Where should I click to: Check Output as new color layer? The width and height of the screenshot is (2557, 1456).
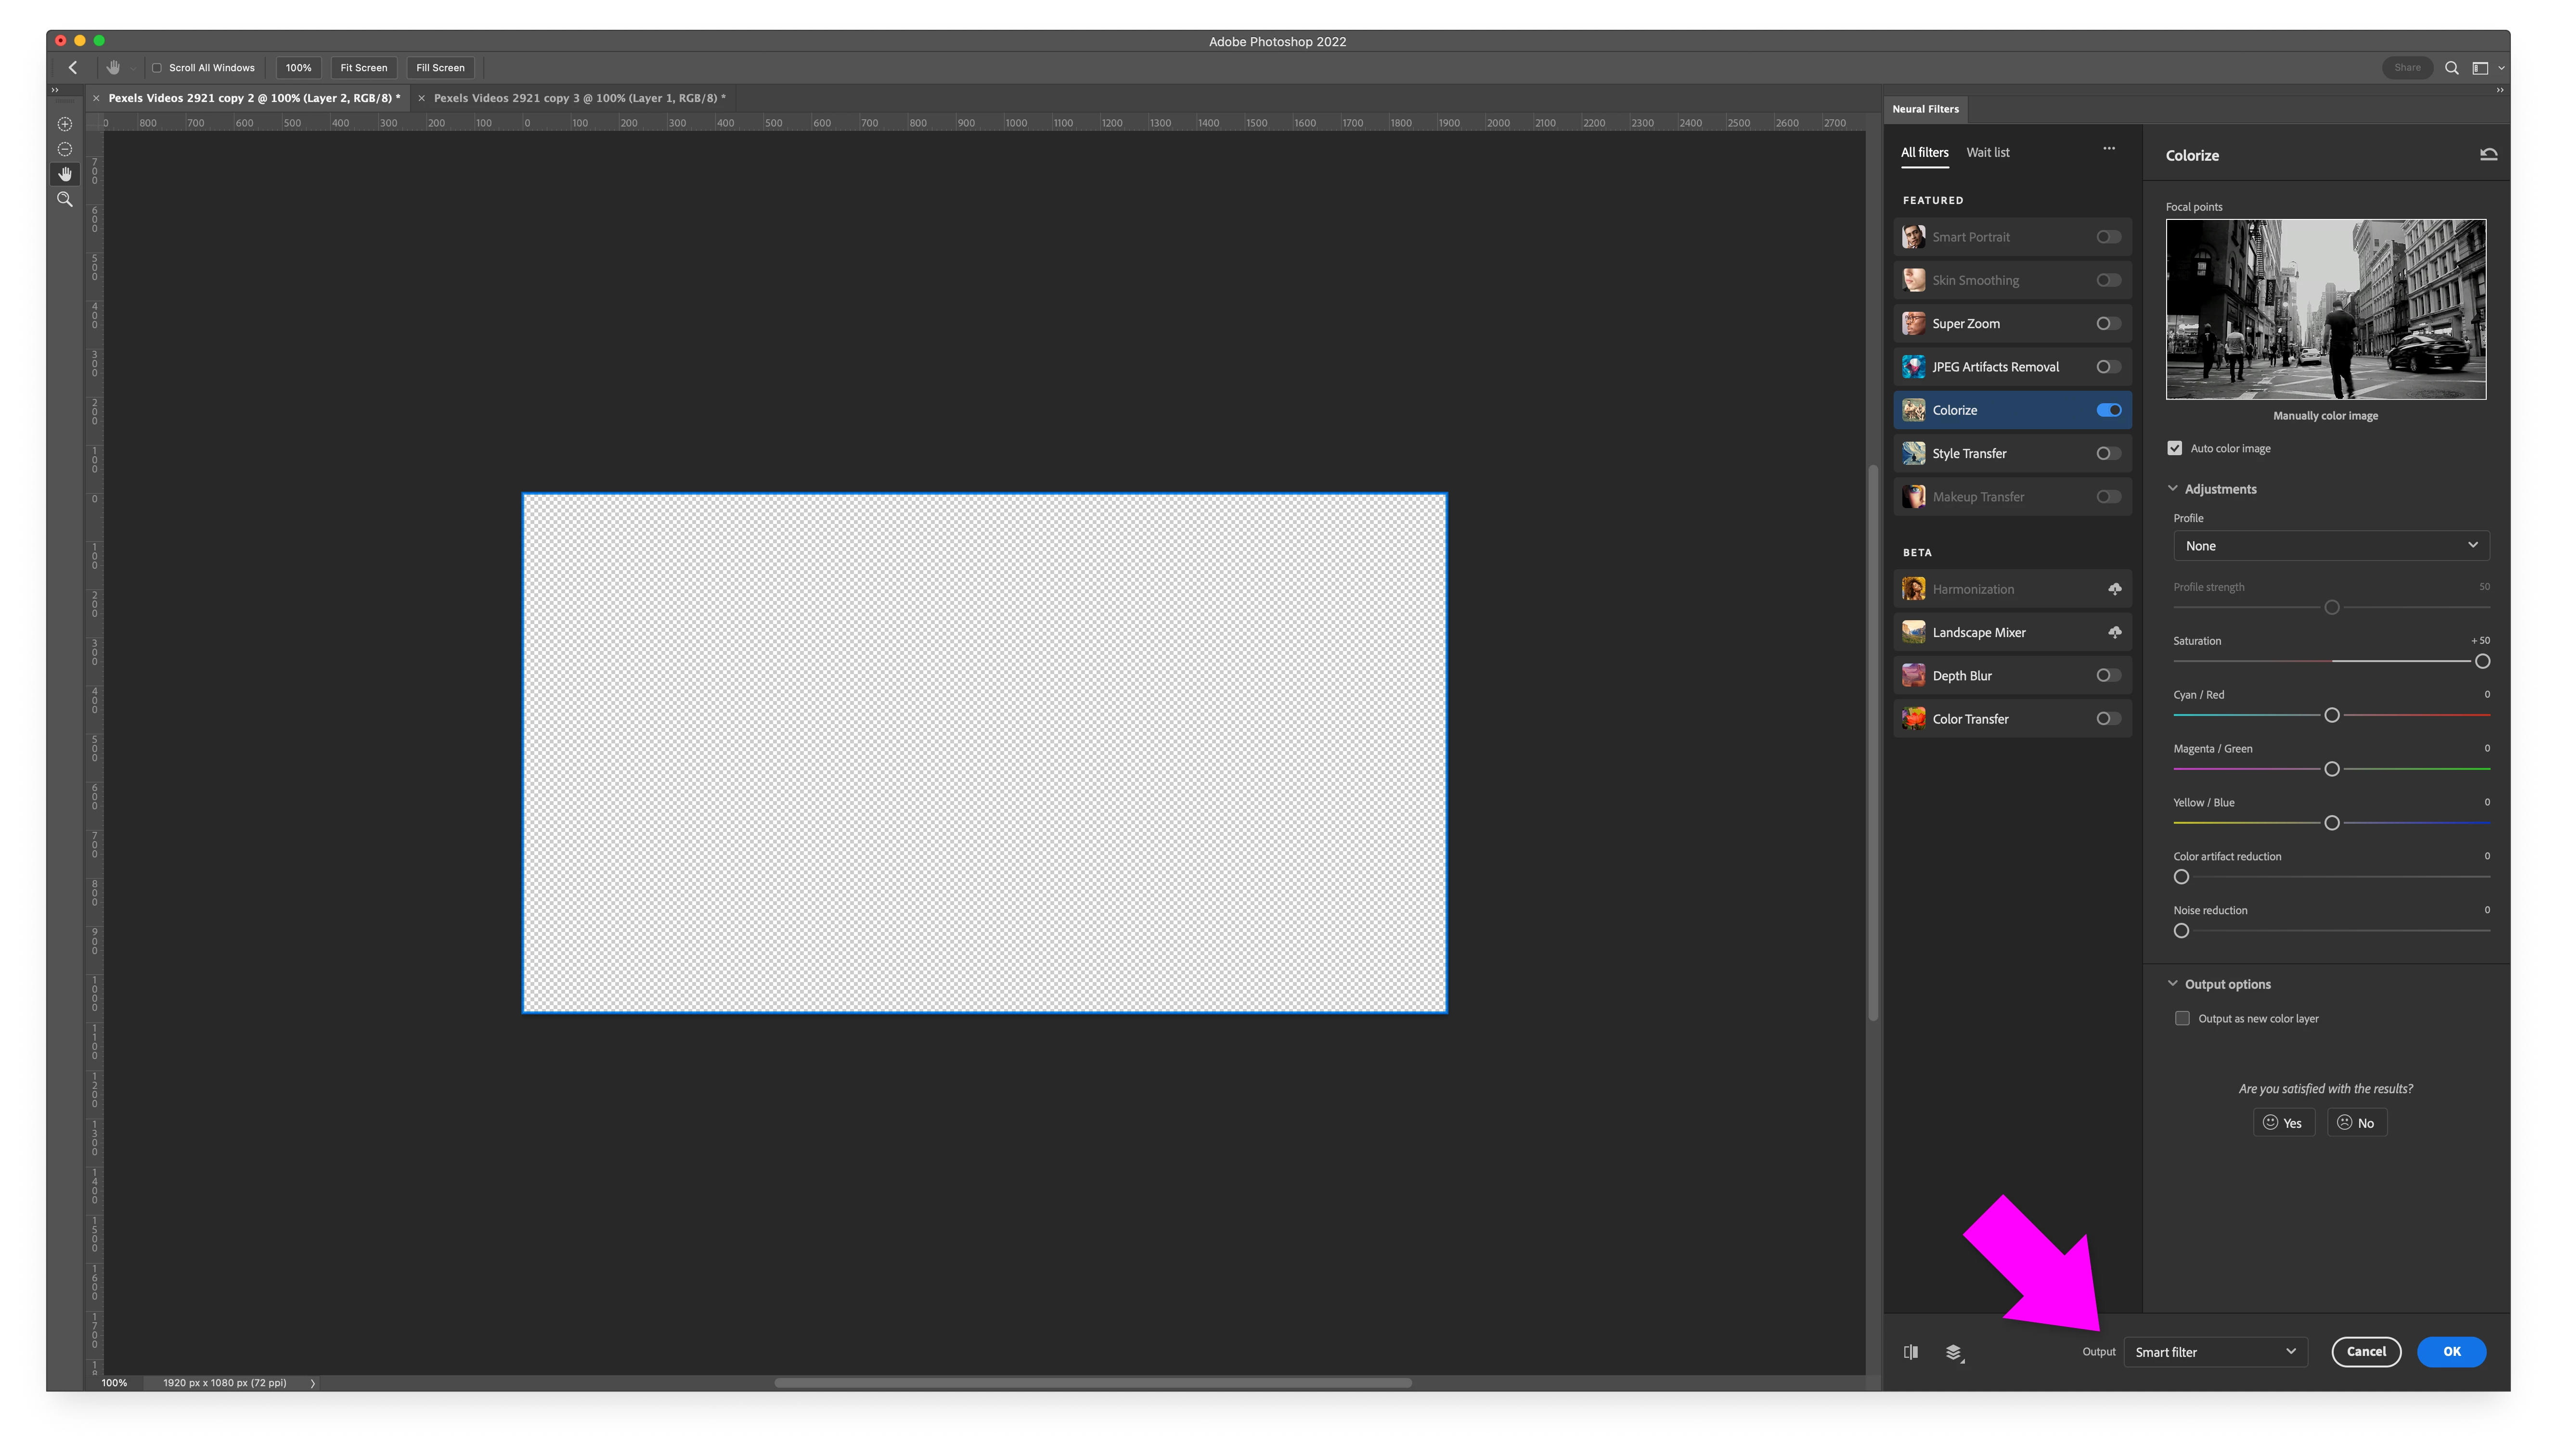pos(2182,1018)
